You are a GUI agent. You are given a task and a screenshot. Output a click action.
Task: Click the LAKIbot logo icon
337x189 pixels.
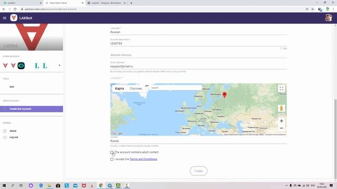(x=14, y=18)
